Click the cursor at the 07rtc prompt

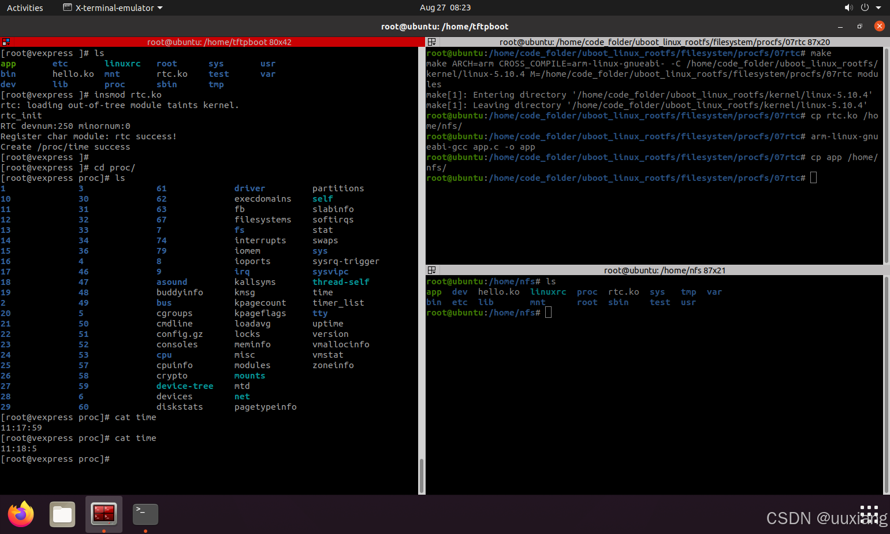813,178
